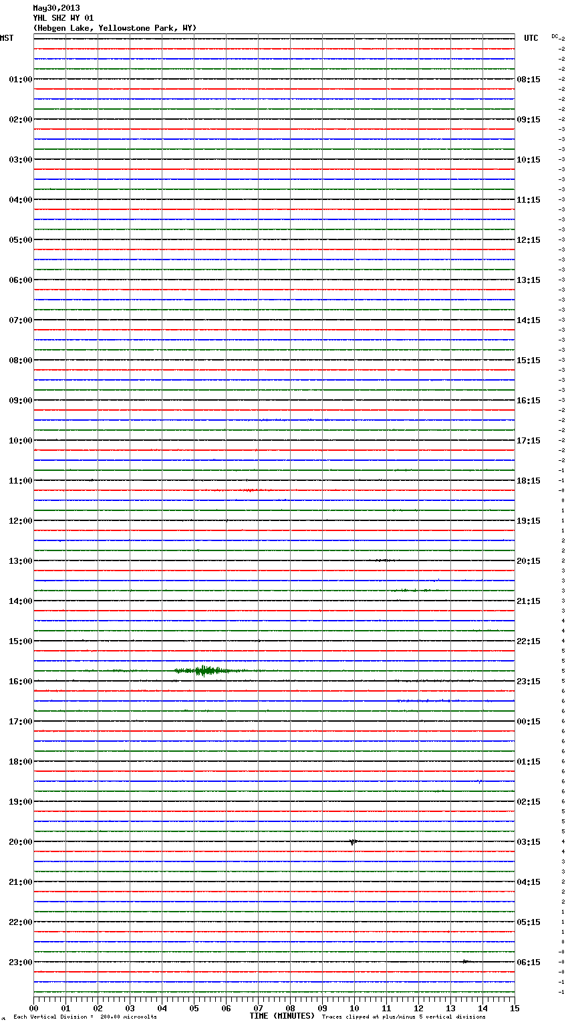Click the 08:15 UTC time label
Viewport: 568px width, 1026px height.
point(529,80)
